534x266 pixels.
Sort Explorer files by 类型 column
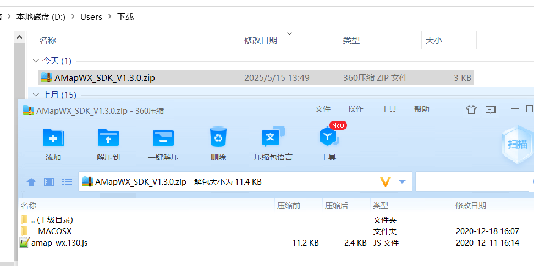(351, 41)
